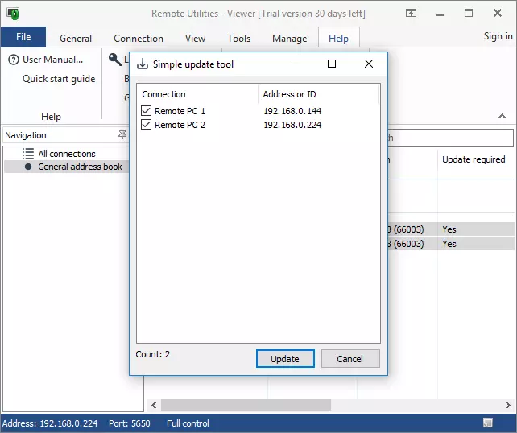
Task: Select All connections in Navigation tree
Action: 67,154
